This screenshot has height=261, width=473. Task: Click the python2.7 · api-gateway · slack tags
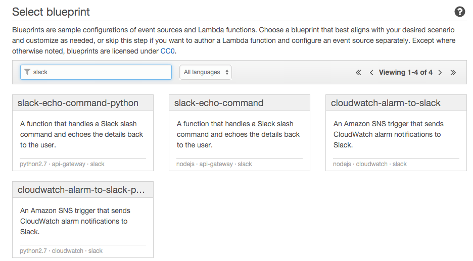62,164
